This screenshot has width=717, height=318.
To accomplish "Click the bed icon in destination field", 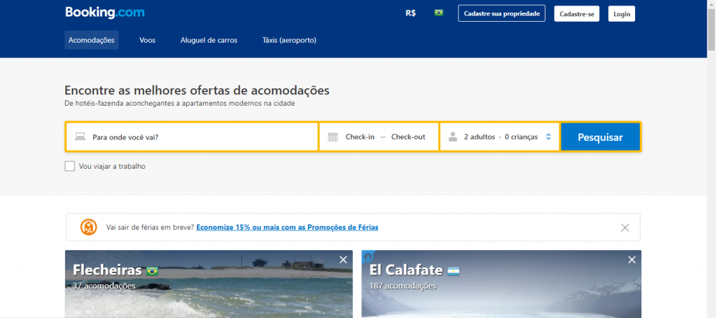I will 81,137.
